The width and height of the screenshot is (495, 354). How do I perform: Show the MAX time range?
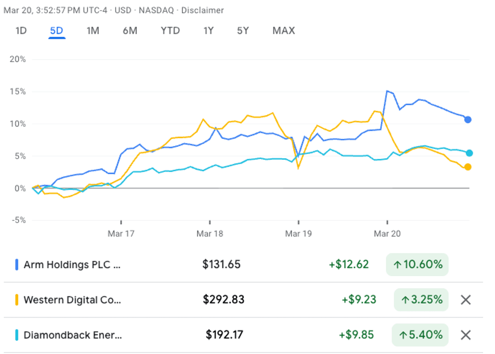tap(283, 31)
